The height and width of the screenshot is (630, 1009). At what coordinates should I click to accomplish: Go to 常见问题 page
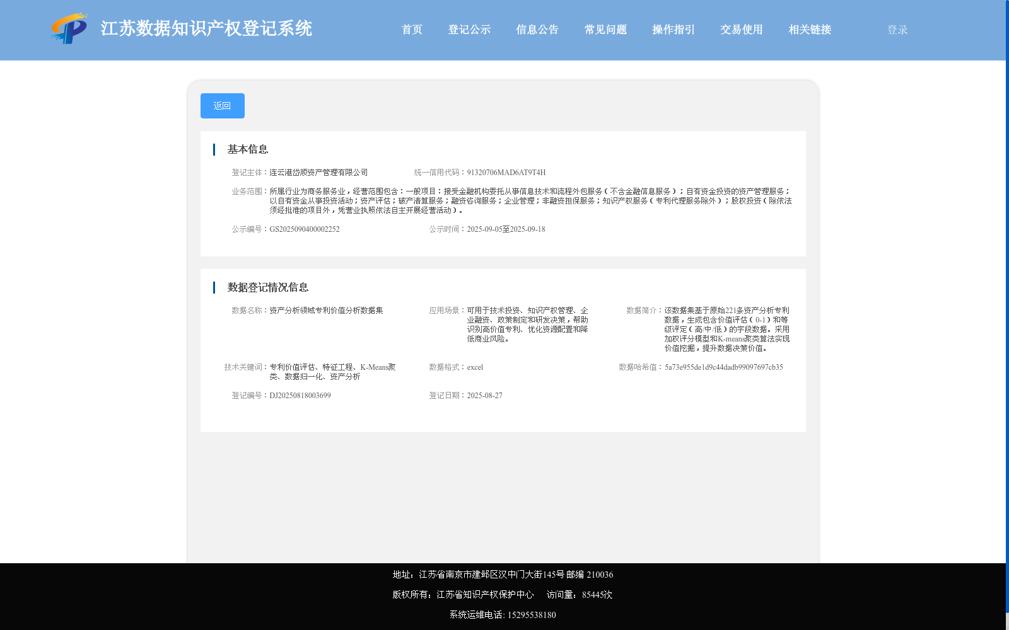pos(605,30)
